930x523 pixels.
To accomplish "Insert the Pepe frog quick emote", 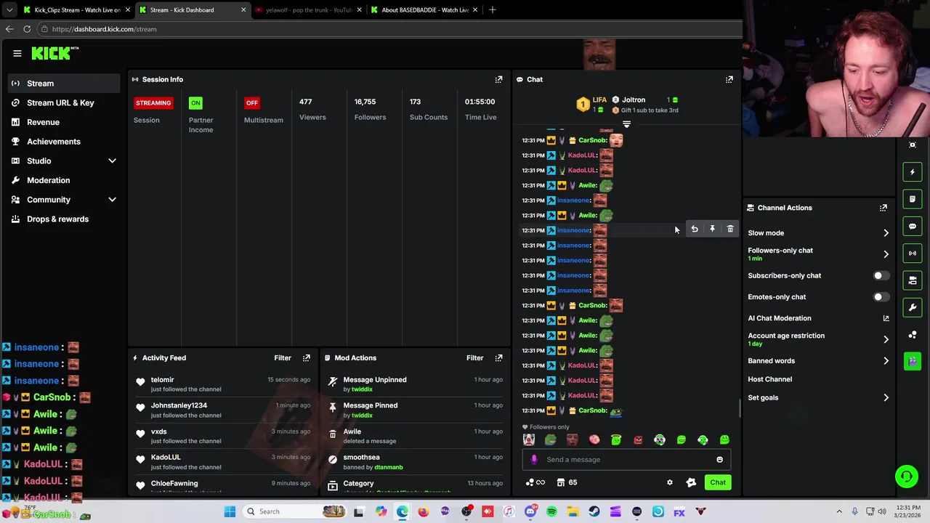I will pyautogui.click(x=551, y=439).
